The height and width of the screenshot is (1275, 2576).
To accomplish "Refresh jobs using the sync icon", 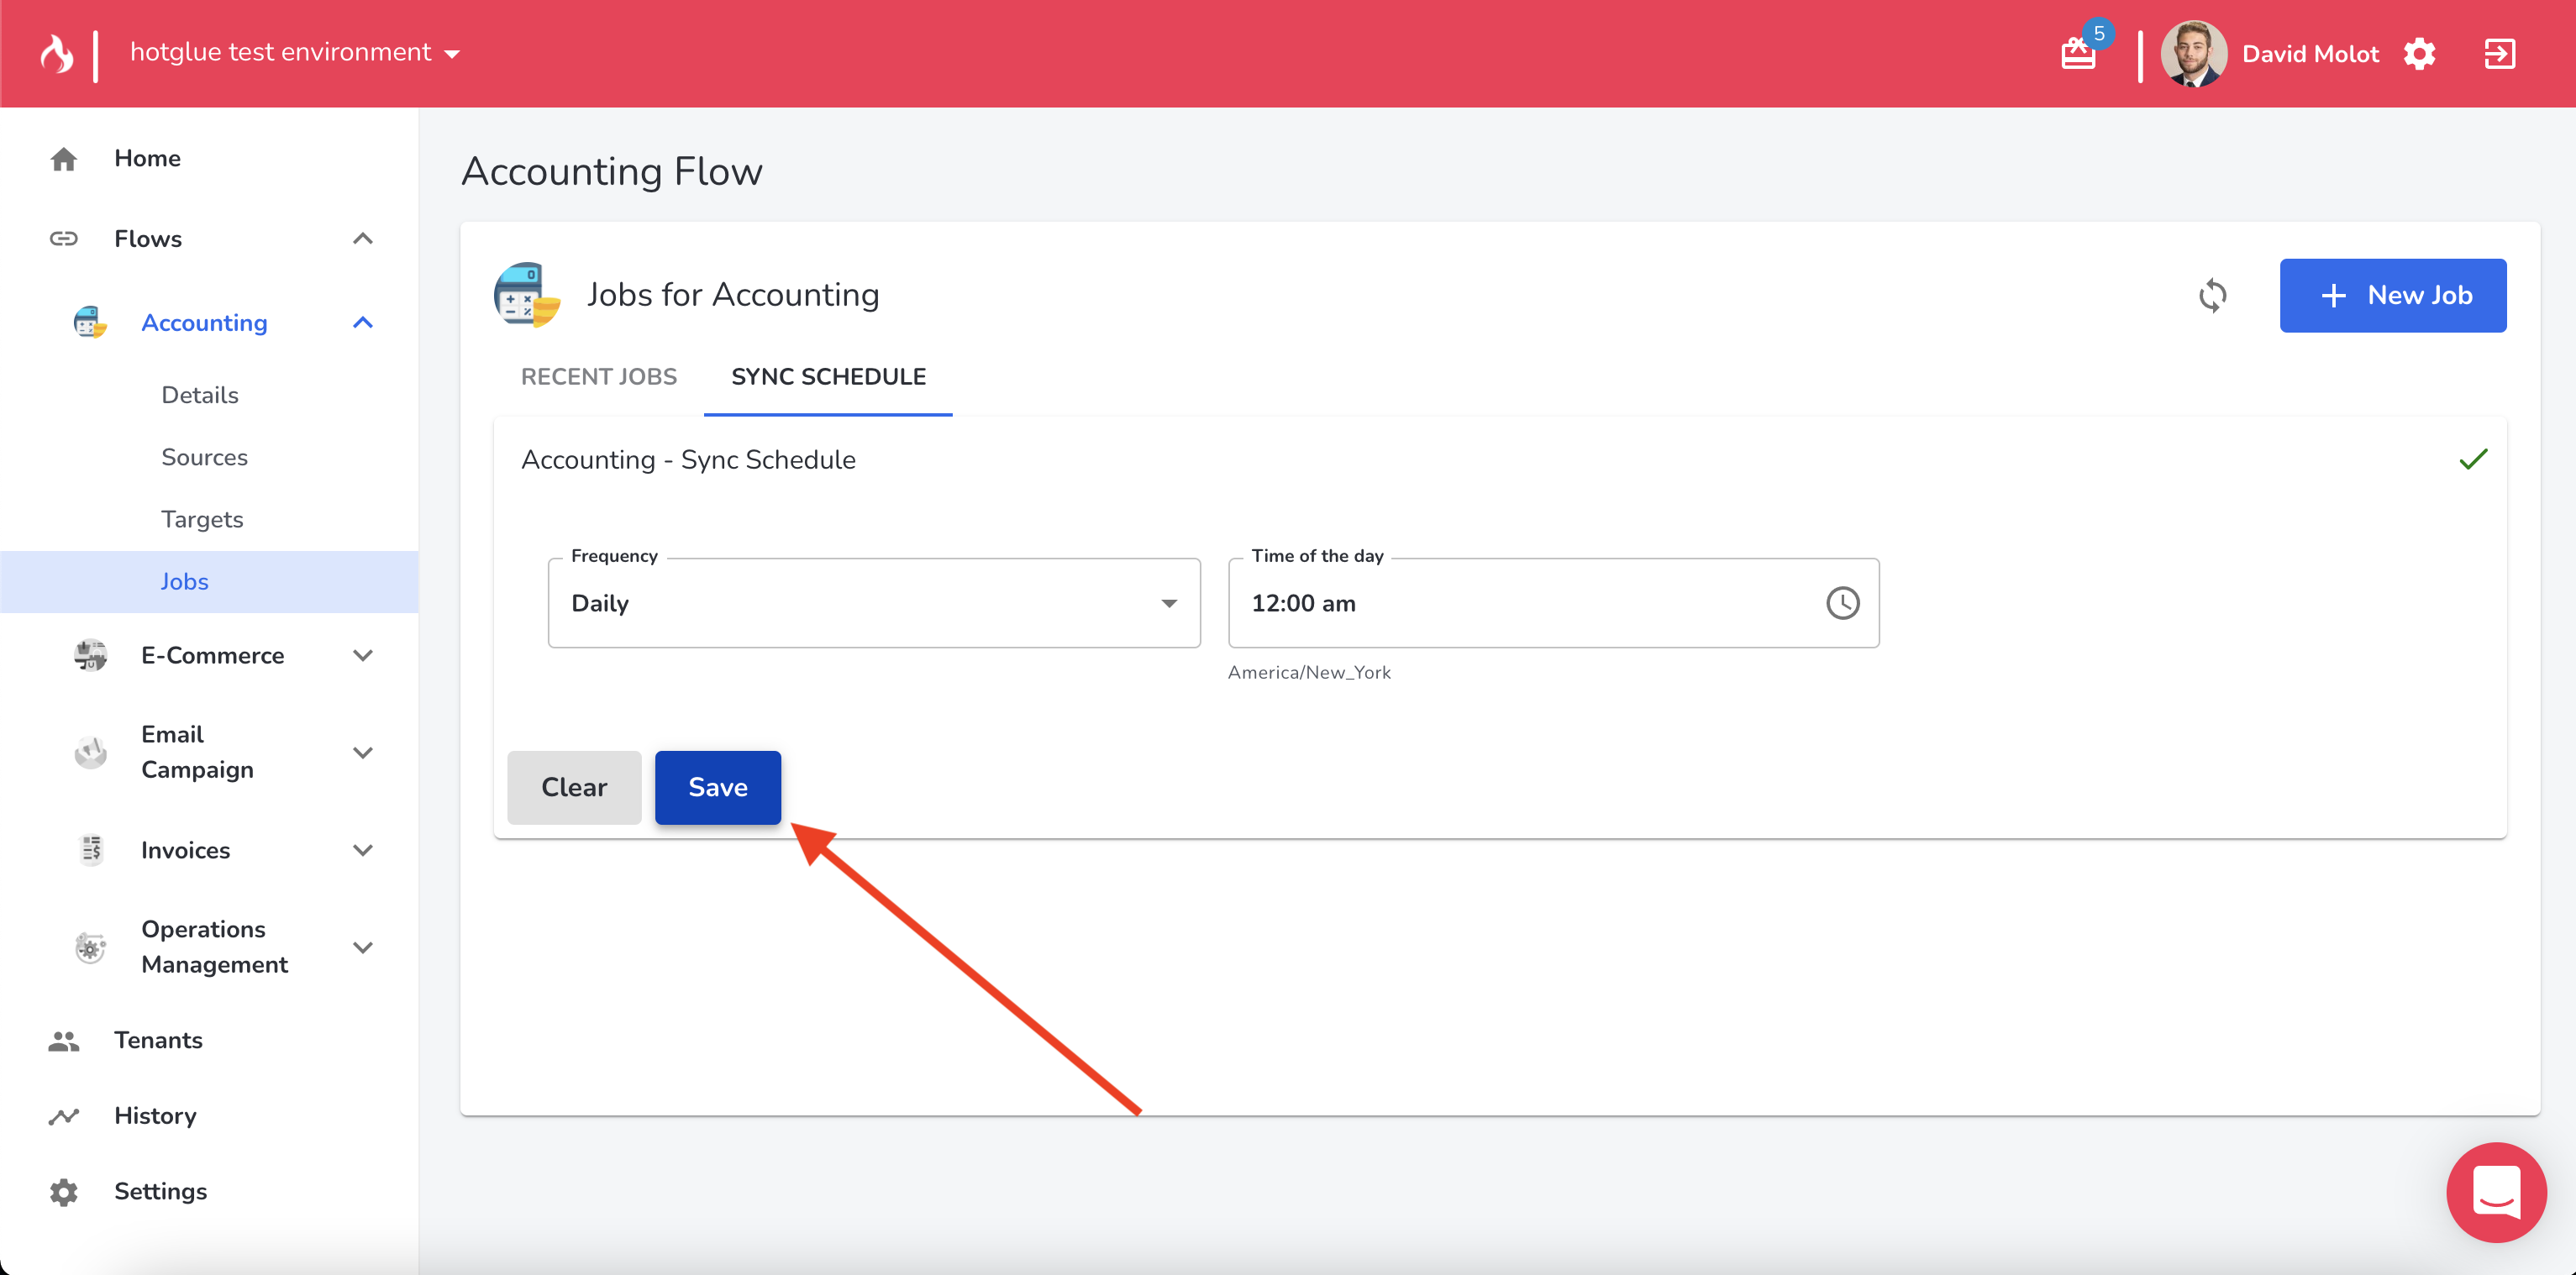I will point(2212,296).
